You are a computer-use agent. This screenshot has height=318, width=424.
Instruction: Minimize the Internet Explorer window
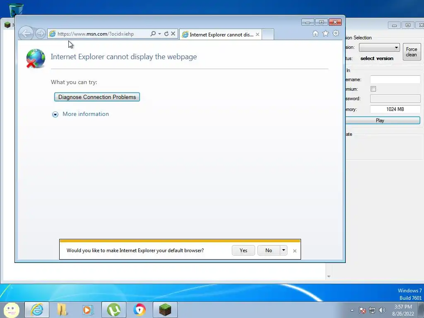click(308, 22)
